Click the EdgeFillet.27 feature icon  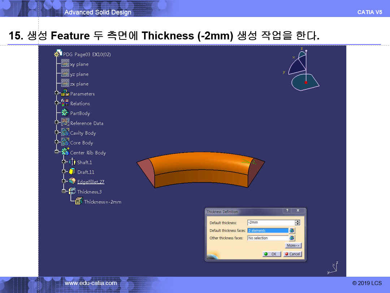click(x=72, y=182)
